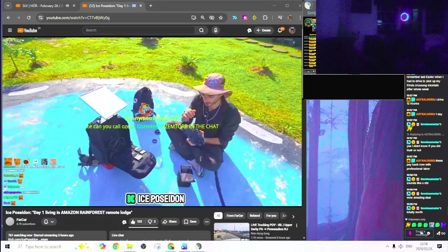This screenshot has height=252, width=448.
Task: Open the YouTube account avatar menu
Action: pyautogui.click(x=292, y=30)
